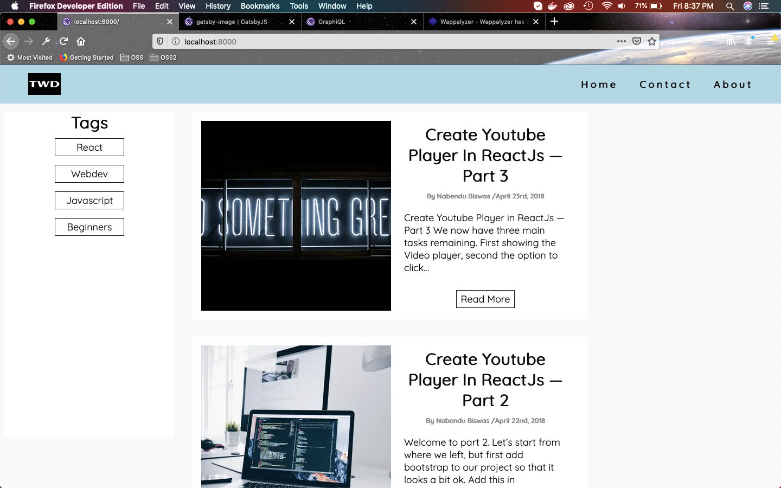This screenshot has width=781, height=488.
Task: Click the tracking protection shield icon
Action: click(160, 41)
